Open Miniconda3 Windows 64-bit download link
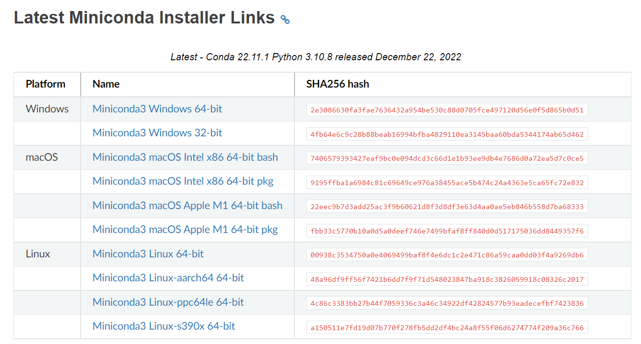 tap(157, 109)
